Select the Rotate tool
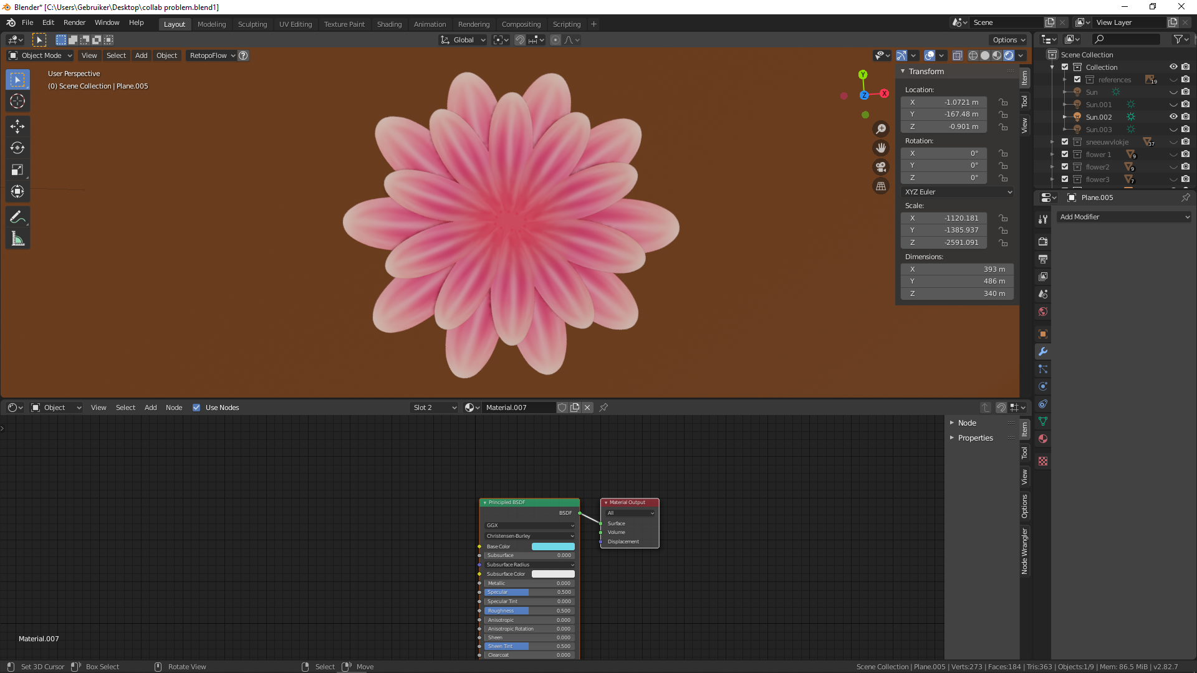Image resolution: width=1197 pixels, height=673 pixels. pos(17,148)
